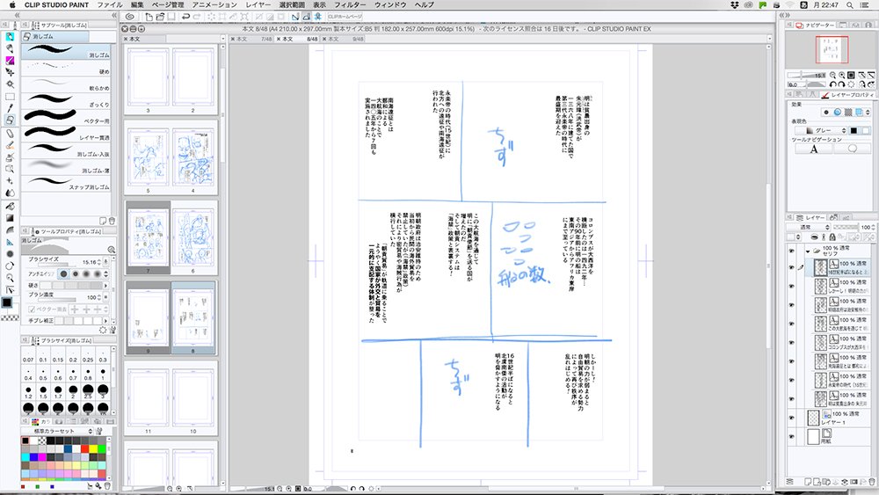Image resolution: width=879 pixels, height=495 pixels.
Task: Choose the スナップ消しゴム sub tool
Action: [x=66, y=184]
